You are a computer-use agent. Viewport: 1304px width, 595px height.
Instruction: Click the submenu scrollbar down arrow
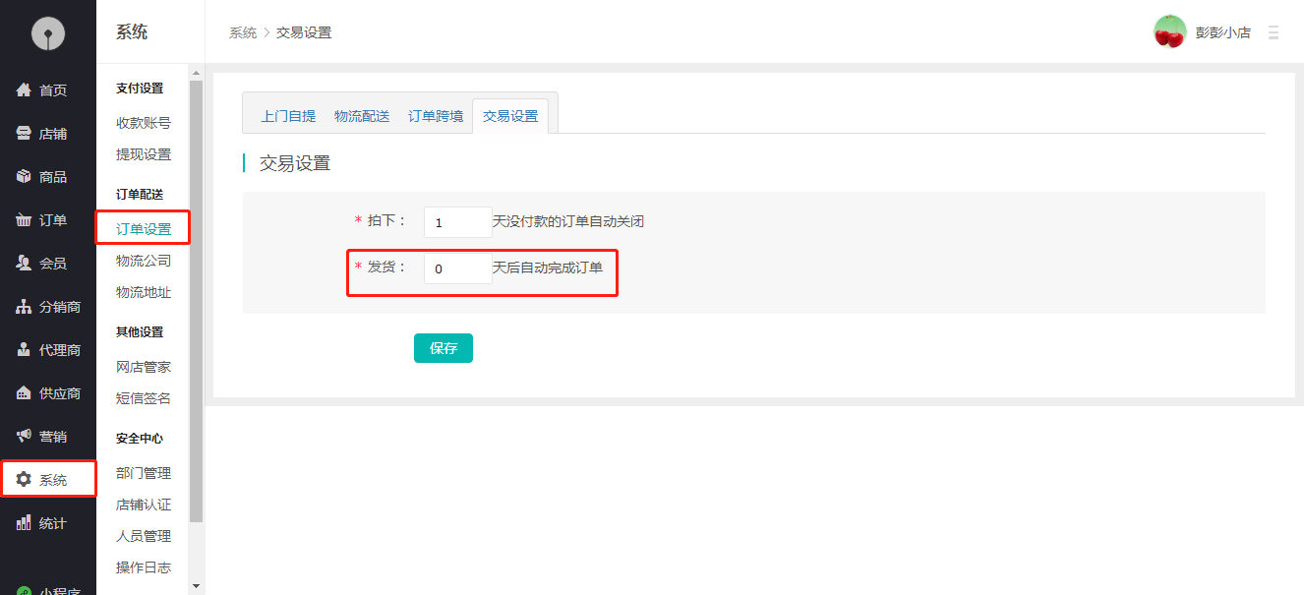click(196, 586)
